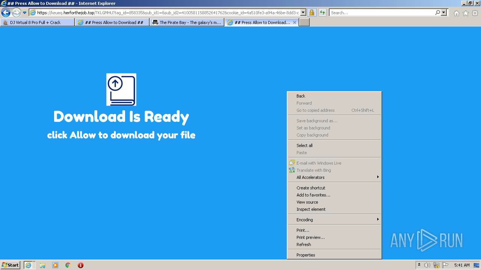This screenshot has width=481, height=270.
Task: Choose Back in context menu
Action: click(334, 96)
